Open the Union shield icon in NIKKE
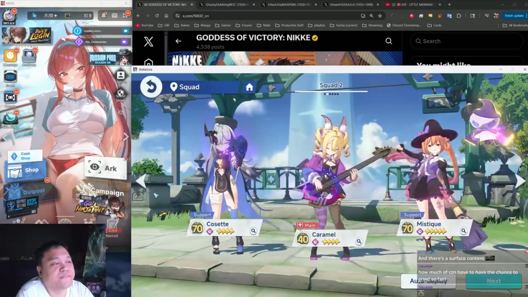Screen dimensions: 528x297 click(121, 94)
